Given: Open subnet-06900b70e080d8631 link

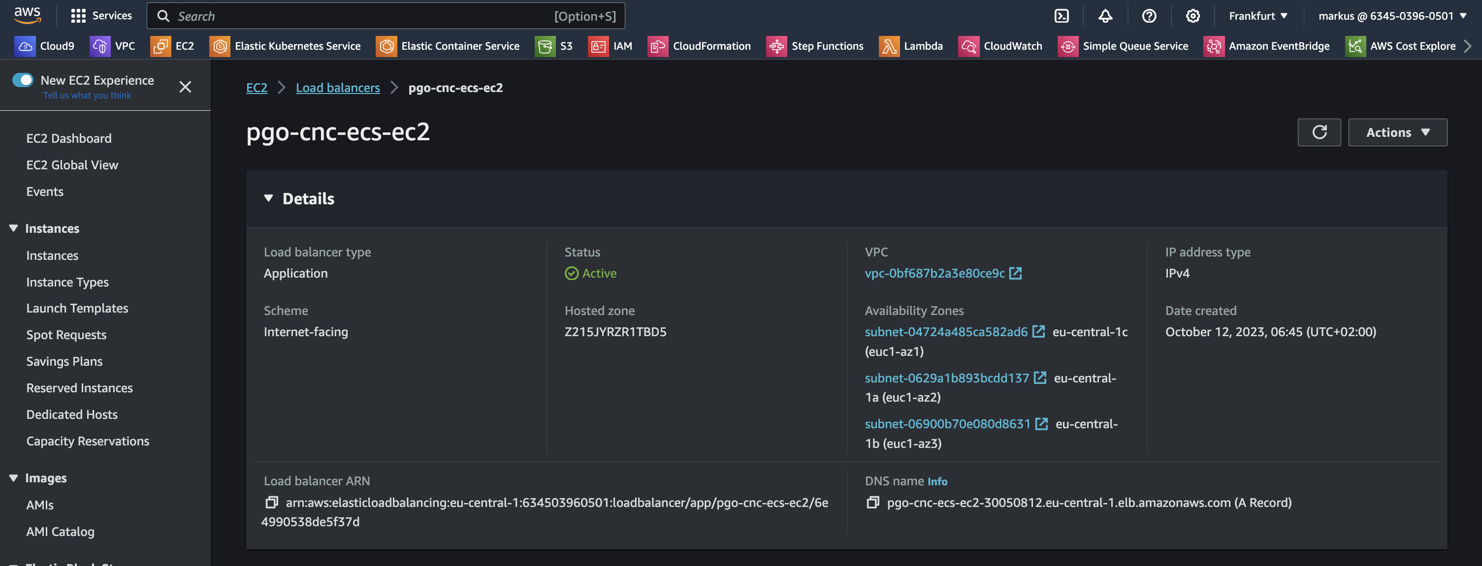Looking at the screenshot, I should 947,424.
